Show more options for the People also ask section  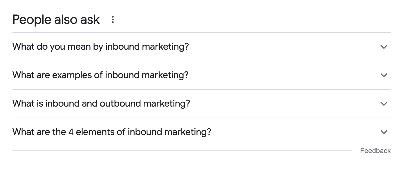coord(113,20)
